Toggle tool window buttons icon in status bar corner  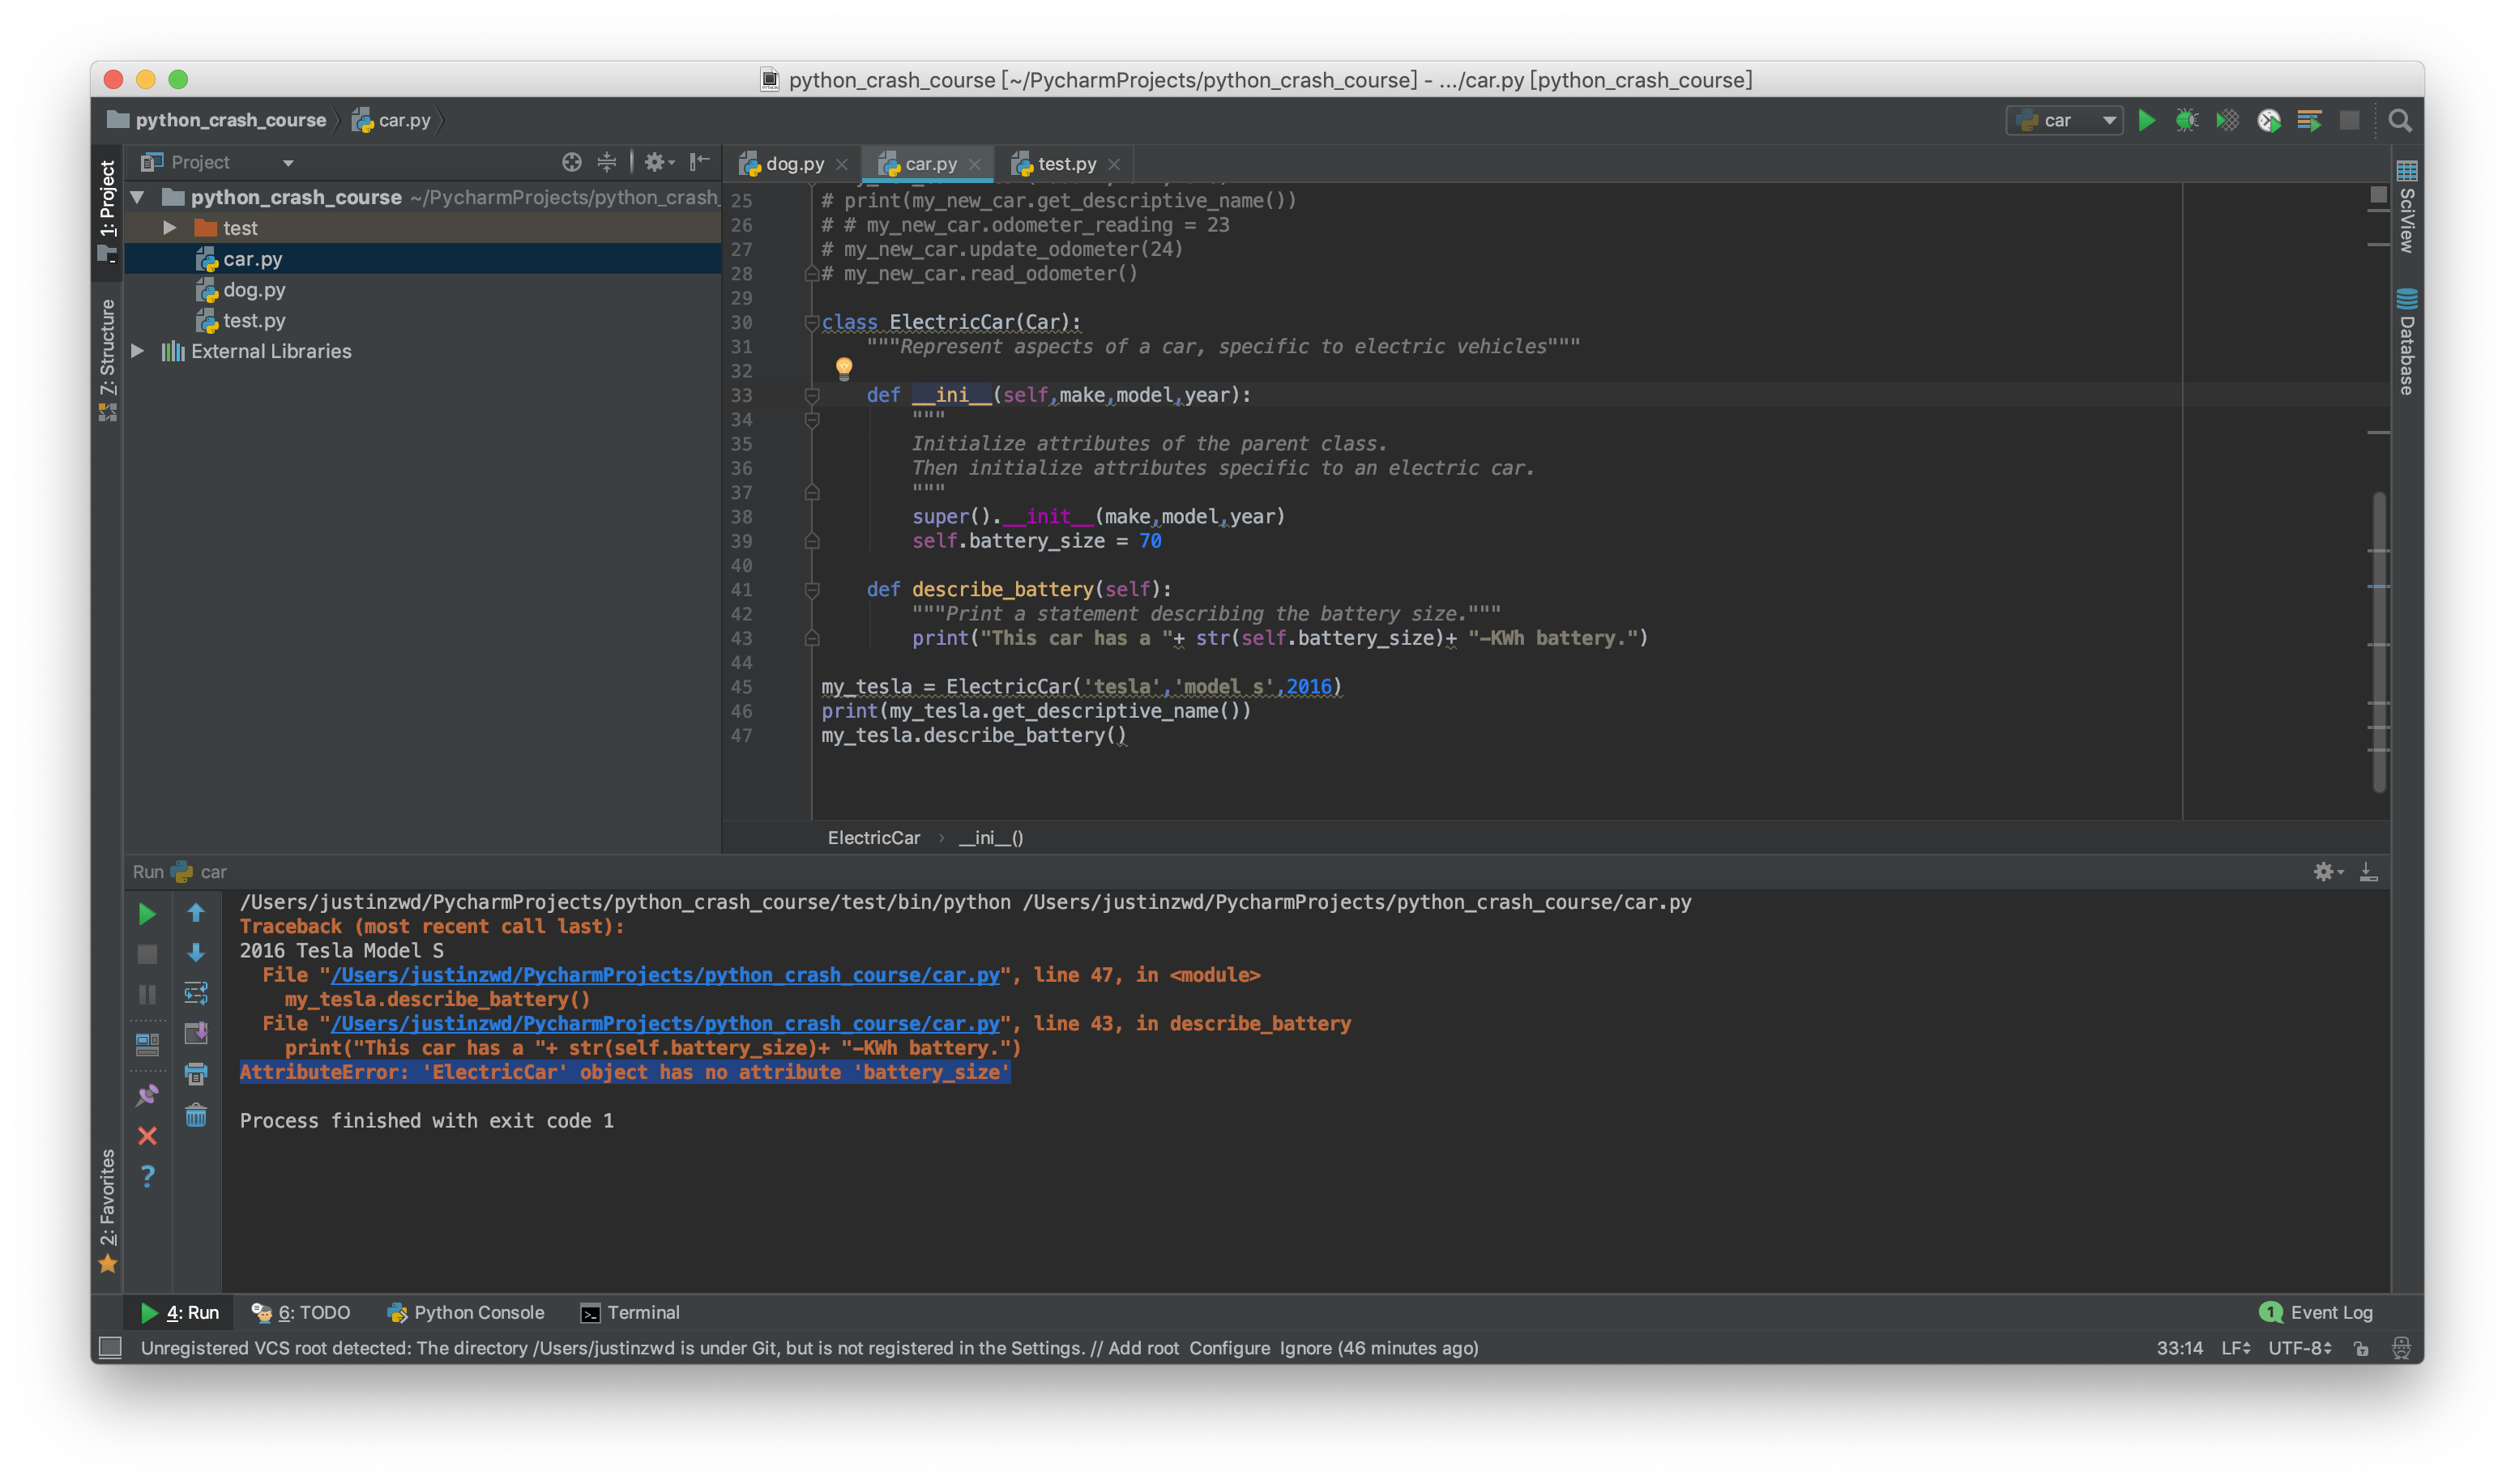tap(111, 1348)
